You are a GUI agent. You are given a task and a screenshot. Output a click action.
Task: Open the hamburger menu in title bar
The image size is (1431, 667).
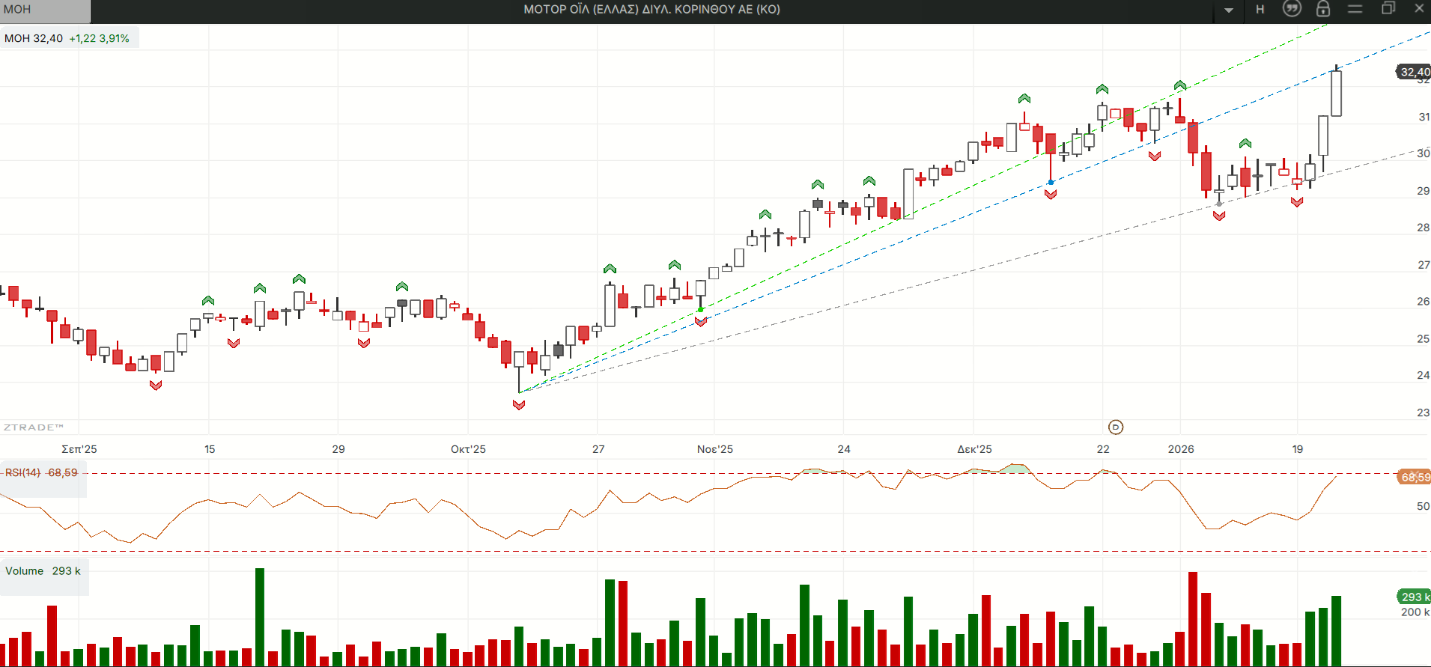(x=1355, y=9)
